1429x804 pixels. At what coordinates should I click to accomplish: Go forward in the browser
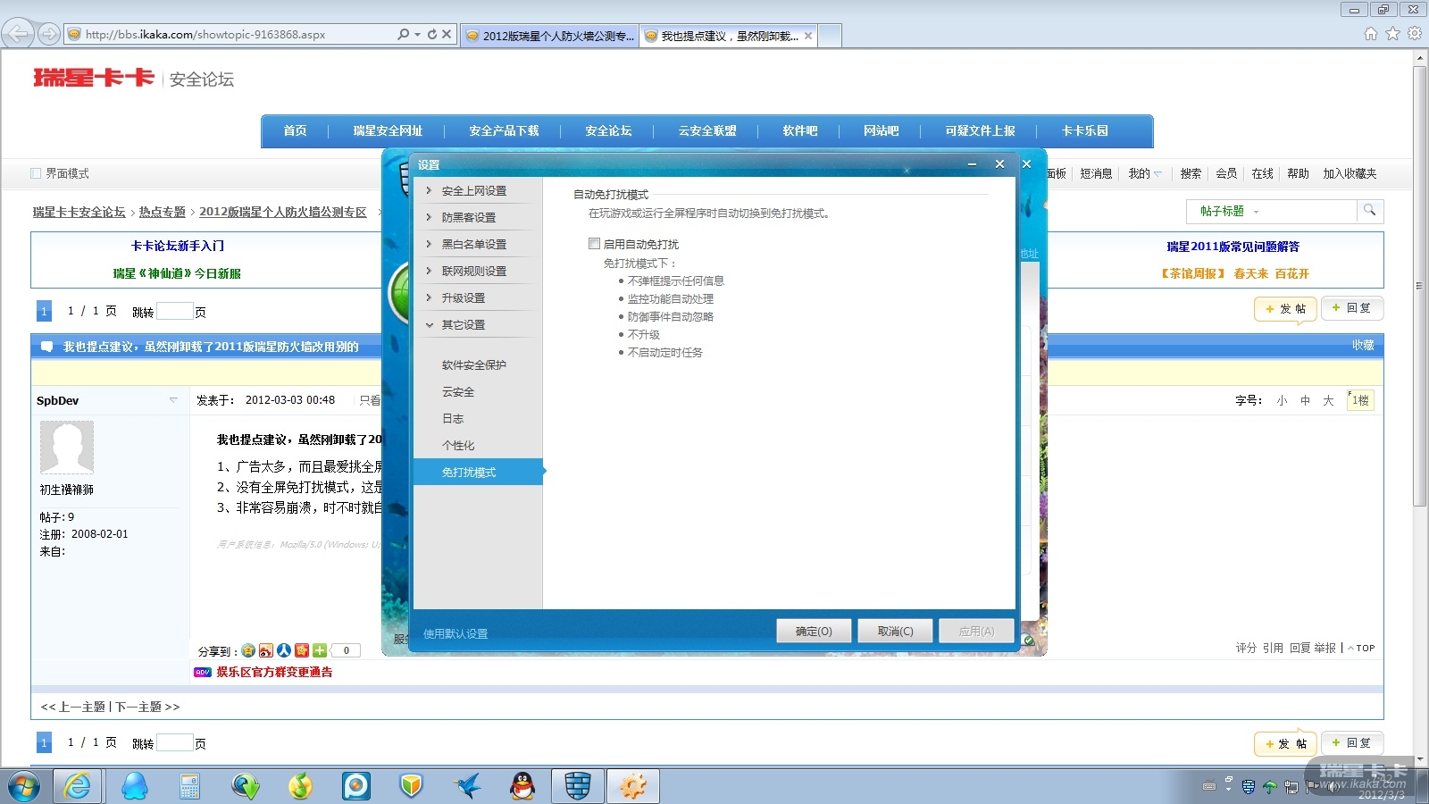click(48, 34)
